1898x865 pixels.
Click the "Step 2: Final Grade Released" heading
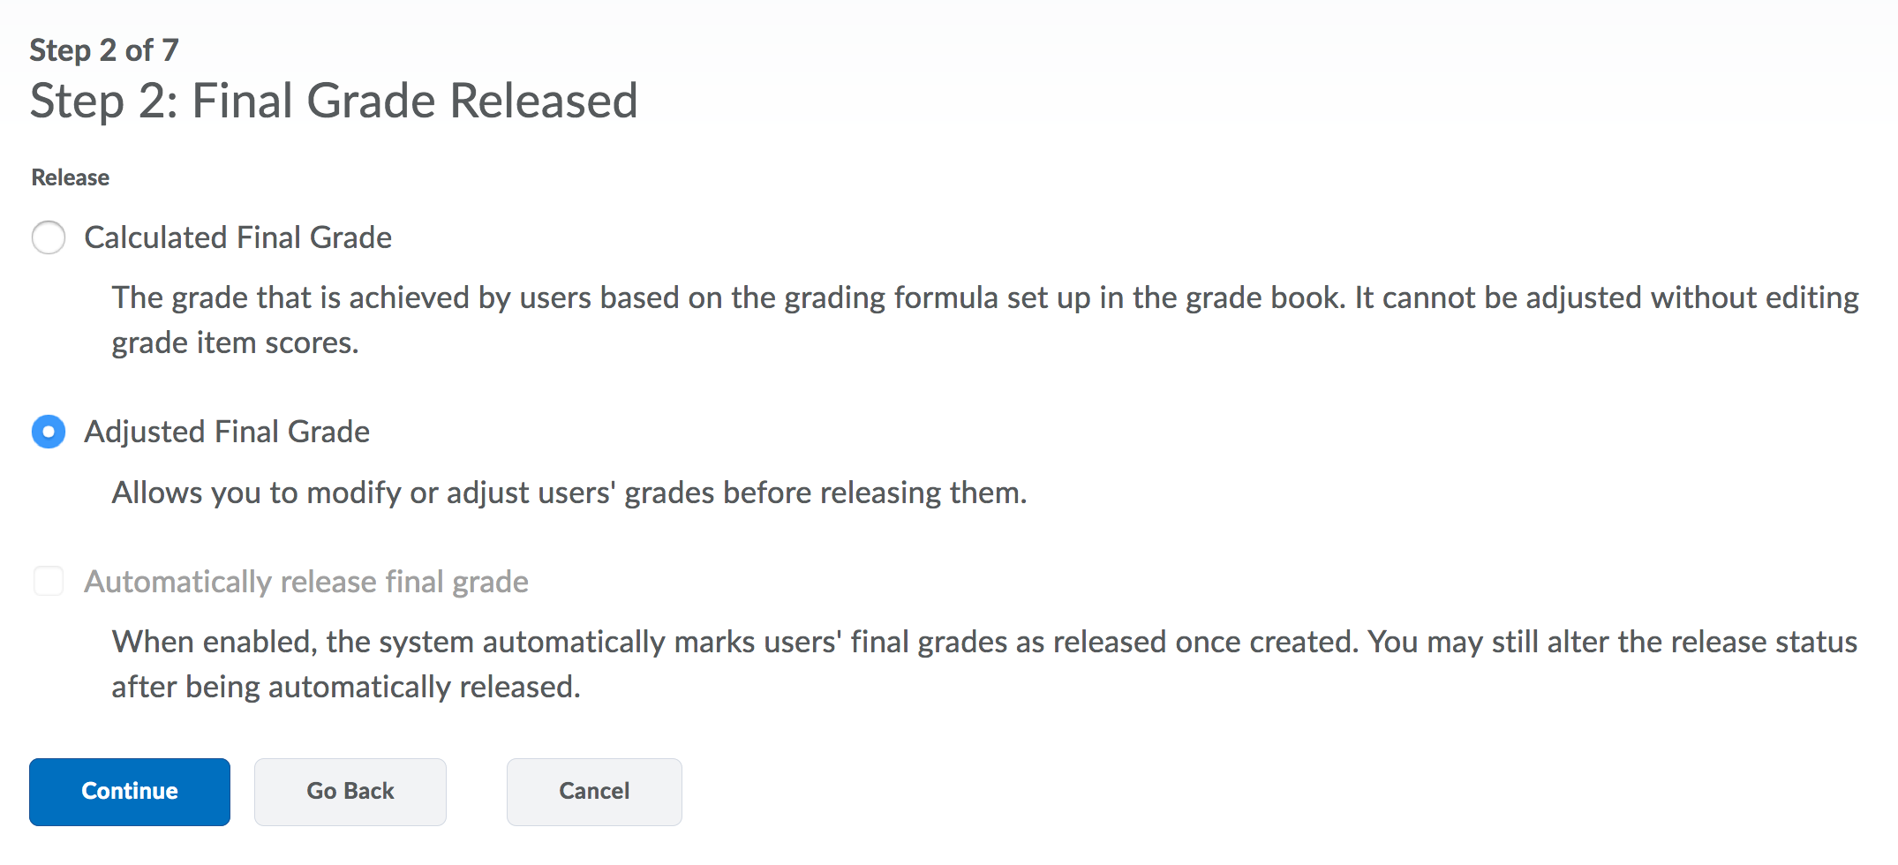[334, 101]
